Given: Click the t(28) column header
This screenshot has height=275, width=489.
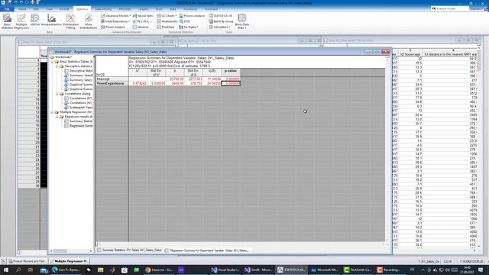Looking at the screenshot, I should [212, 73].
